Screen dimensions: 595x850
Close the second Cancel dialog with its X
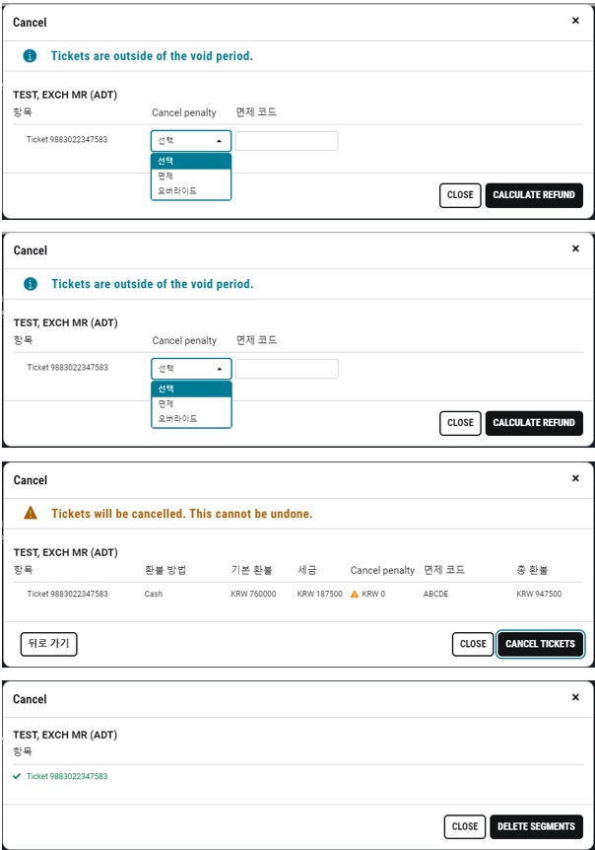tap(575, 248)
